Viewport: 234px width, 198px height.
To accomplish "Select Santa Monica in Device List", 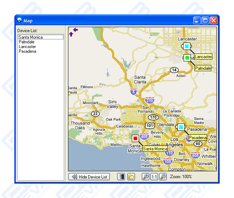I will click(31, 37).
